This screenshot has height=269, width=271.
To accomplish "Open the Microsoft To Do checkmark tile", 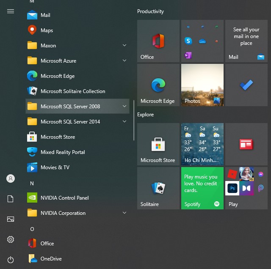I will point(246,85).
